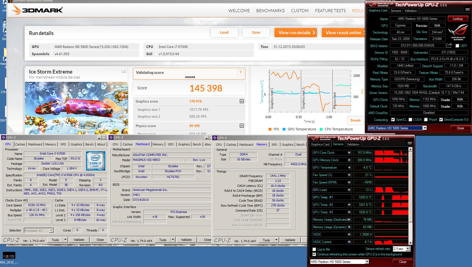
Task: Click the title bar icon of CPU-Z CPU window
Action: pyautogui.click(x=4, y=137)
